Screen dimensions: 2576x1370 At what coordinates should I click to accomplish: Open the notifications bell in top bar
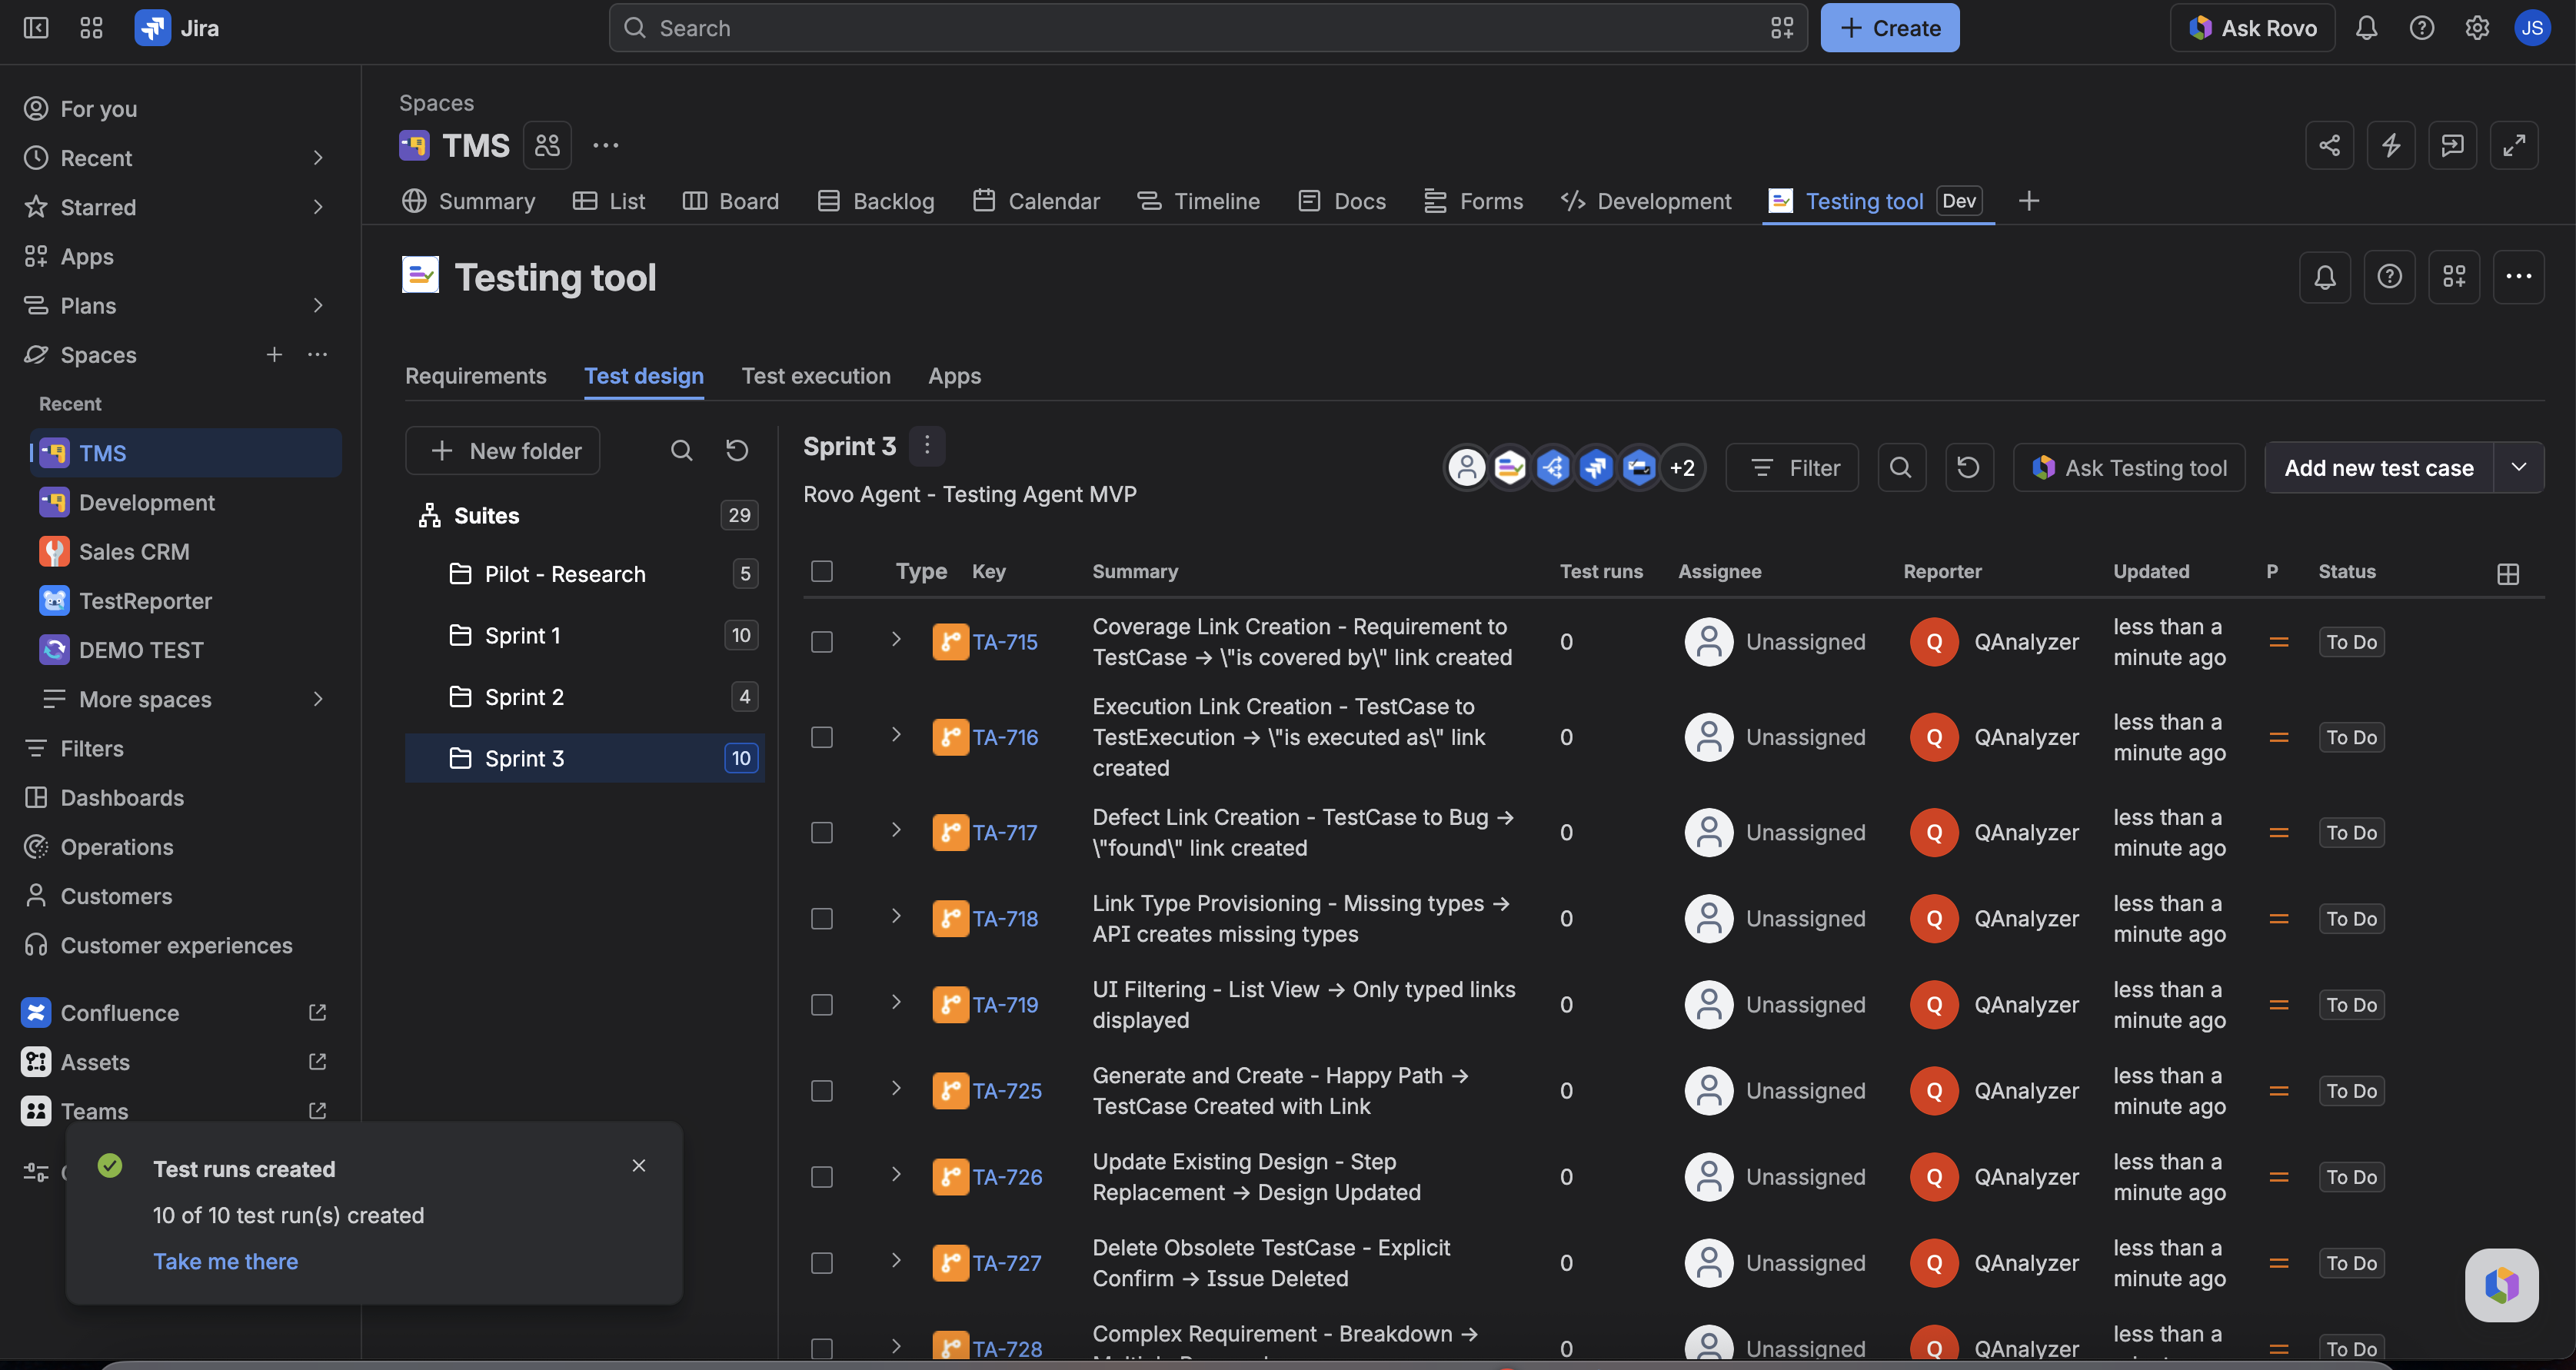pos(2366,28)
